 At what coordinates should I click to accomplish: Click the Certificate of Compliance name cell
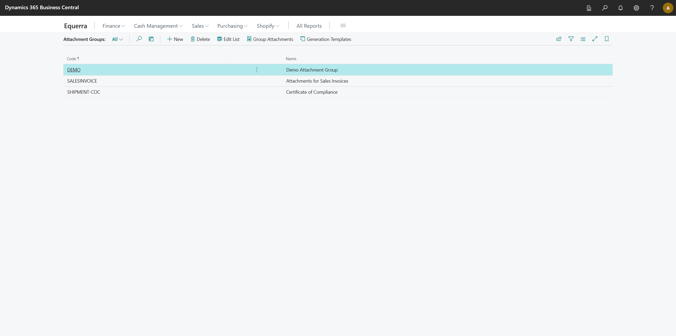point(312,92)
